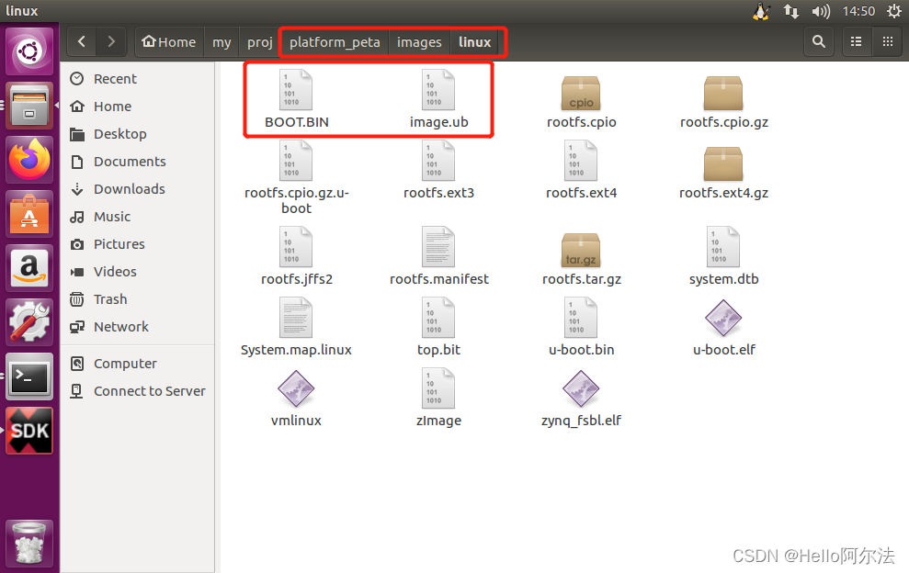Open the system settings gear menu
Image resolution: width=909 pixels, height=573 pixels.
[894, 10]
